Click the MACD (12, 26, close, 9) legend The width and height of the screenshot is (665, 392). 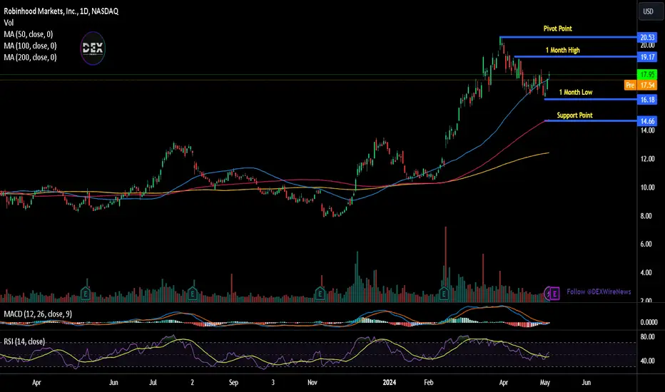coord(38,314)
